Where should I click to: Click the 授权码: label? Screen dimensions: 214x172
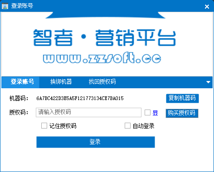click(19, 112)
